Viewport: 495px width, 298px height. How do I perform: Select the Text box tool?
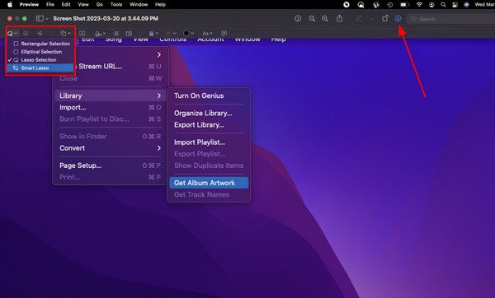click(82, 33)
